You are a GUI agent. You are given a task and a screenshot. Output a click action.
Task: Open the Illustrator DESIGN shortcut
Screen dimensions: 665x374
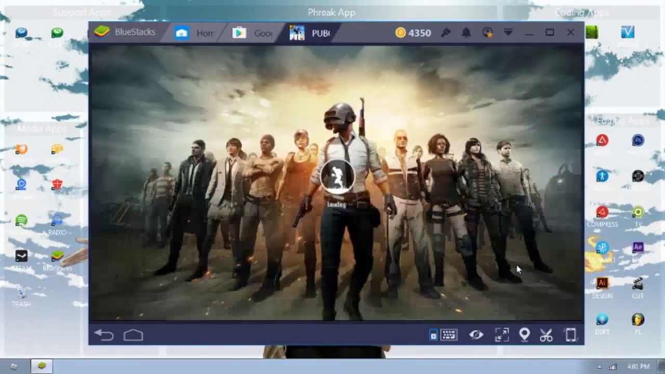click(602, 287)
